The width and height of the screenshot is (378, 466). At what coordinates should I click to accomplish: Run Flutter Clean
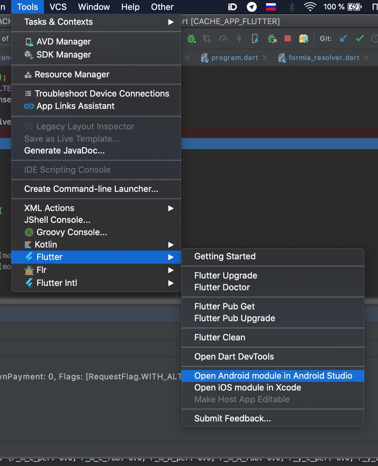click(x=273, y=337)
